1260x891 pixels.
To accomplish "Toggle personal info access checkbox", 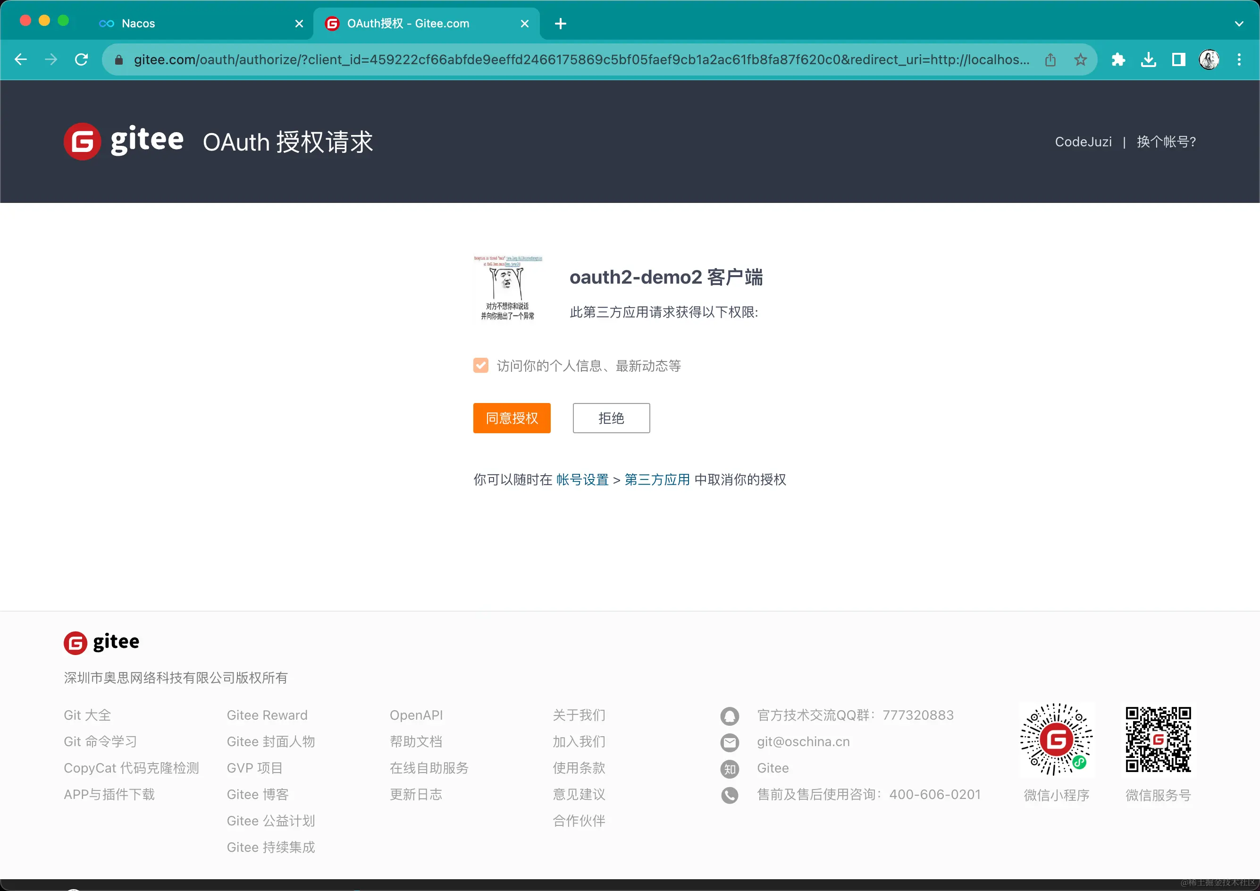I will pyautogui.click(x=481, y=365).
